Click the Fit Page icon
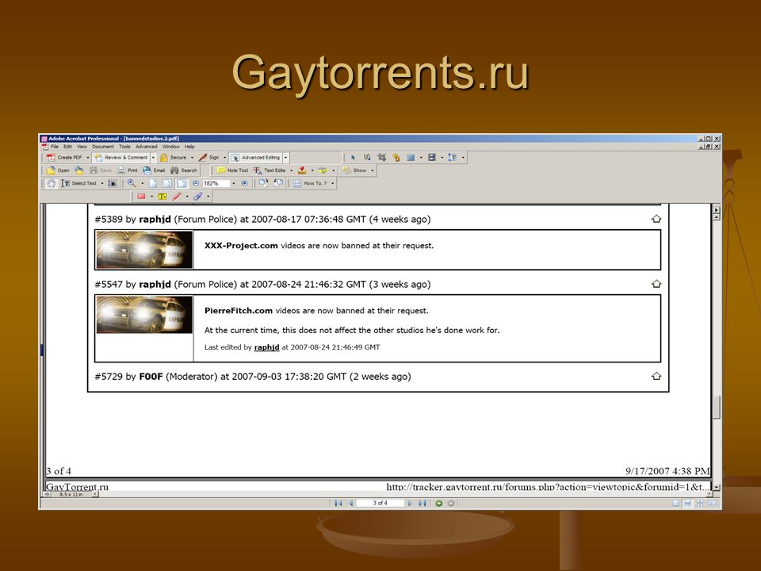Viewport: 761px width, 571px height. click(x=167, y=183)
